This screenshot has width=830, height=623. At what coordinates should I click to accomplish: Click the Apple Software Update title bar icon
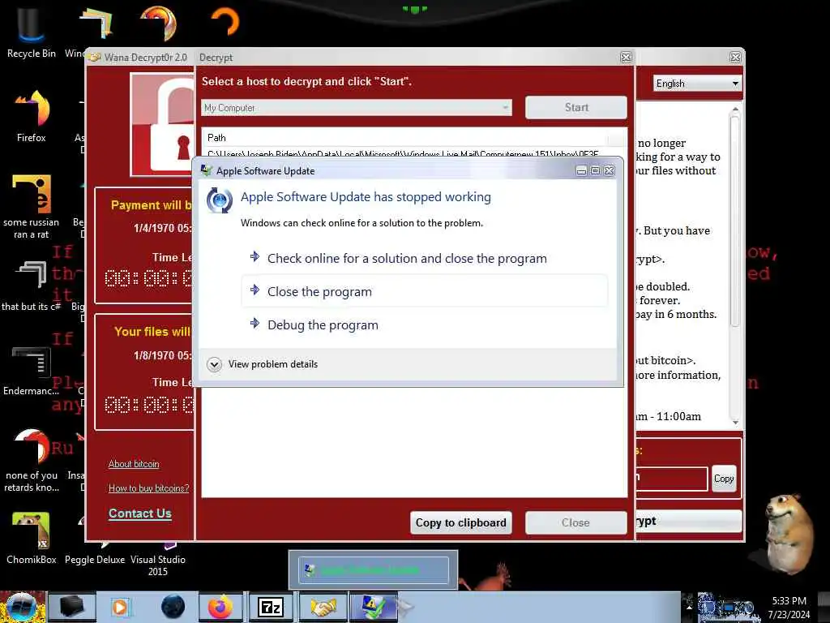[x=207, y=170]
